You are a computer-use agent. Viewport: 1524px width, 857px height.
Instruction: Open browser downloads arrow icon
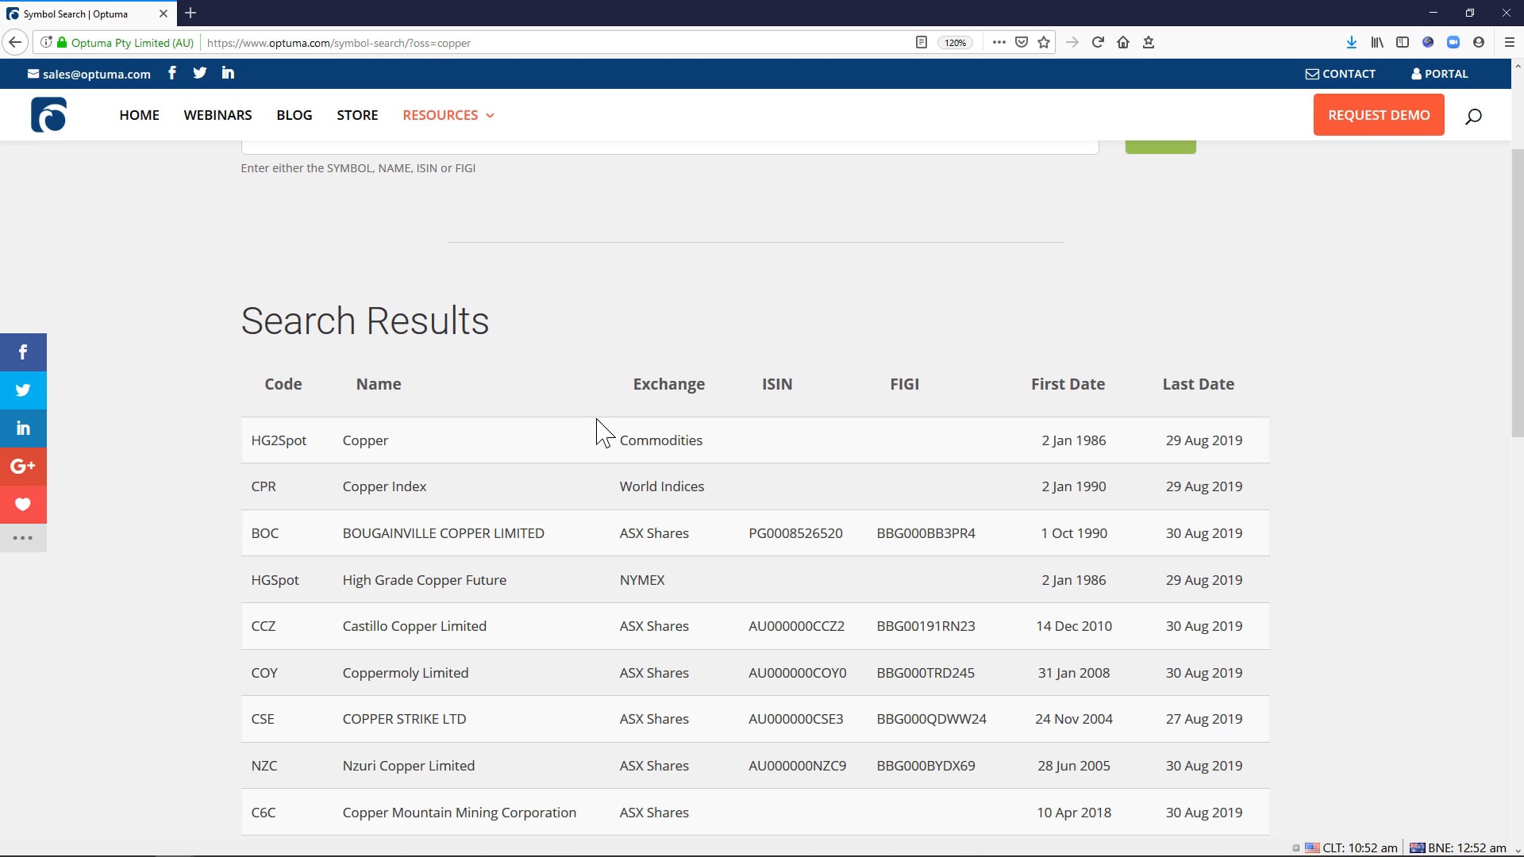click(x=1351, y=43)
